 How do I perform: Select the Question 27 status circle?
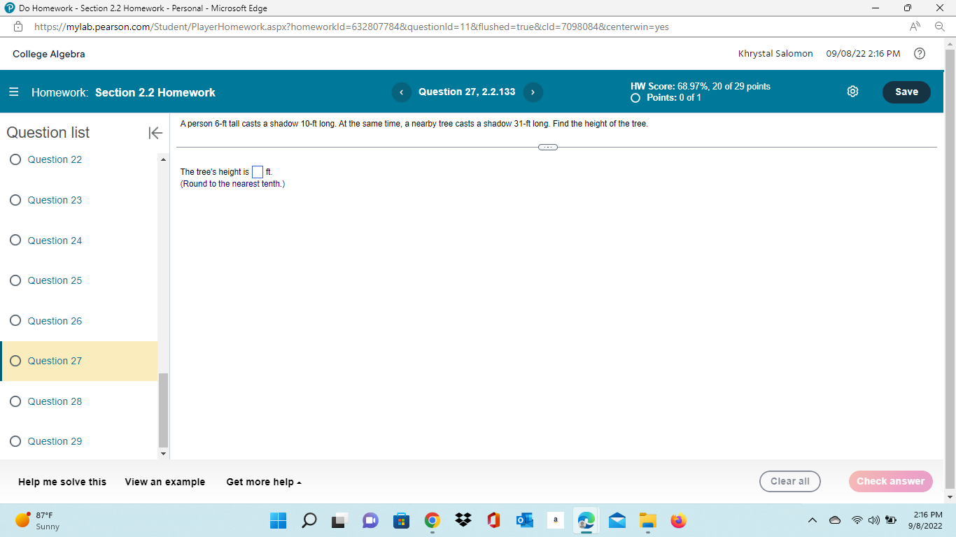click(15, 361)
